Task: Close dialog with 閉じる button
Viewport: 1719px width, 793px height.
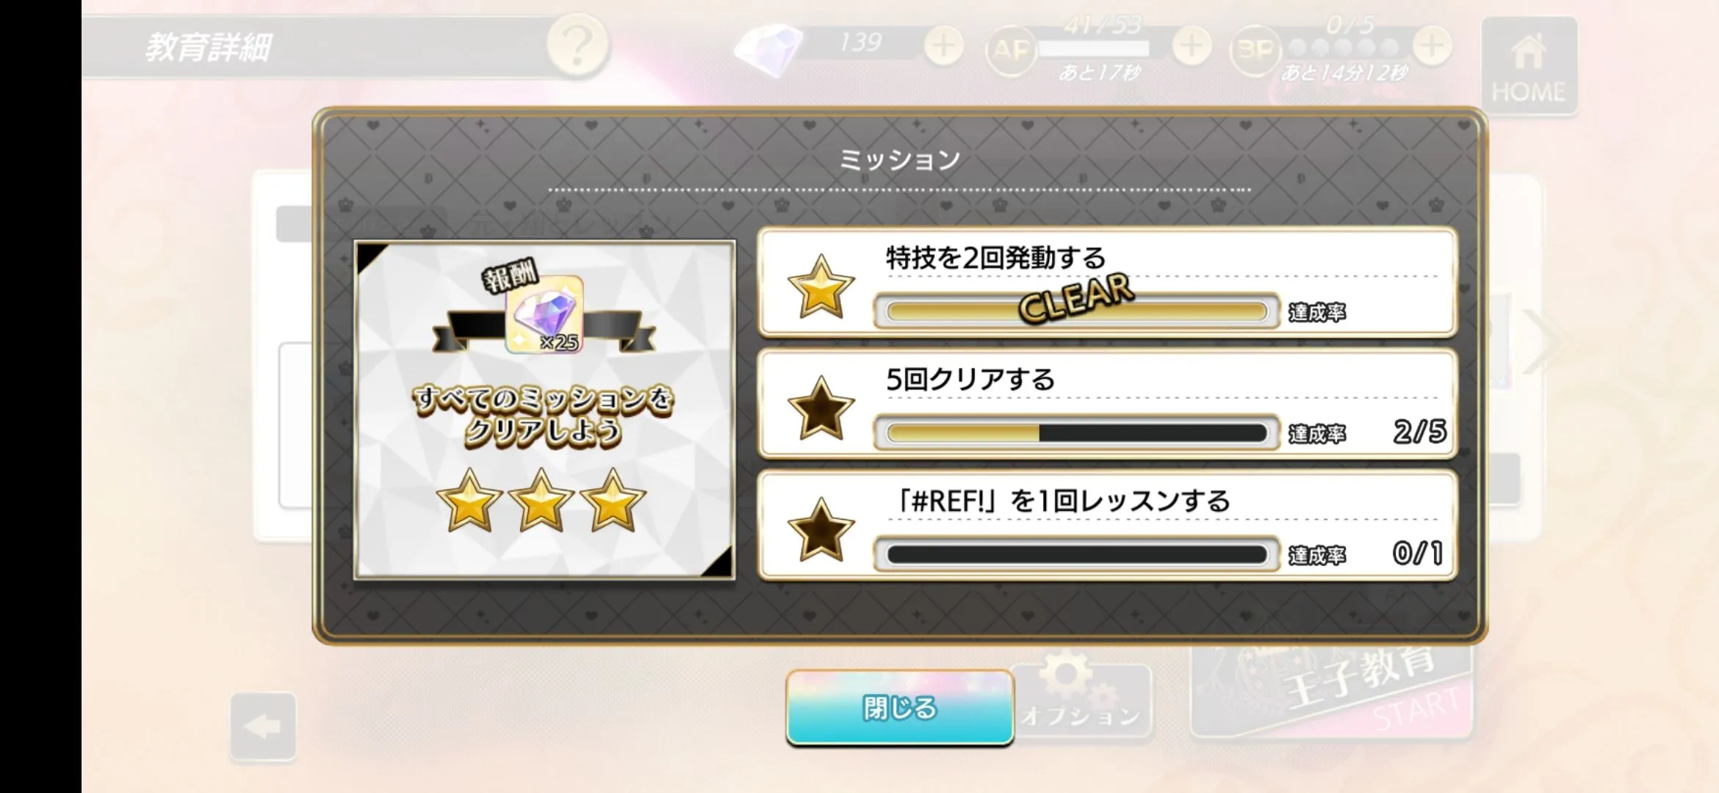Action: click(900, 708)
